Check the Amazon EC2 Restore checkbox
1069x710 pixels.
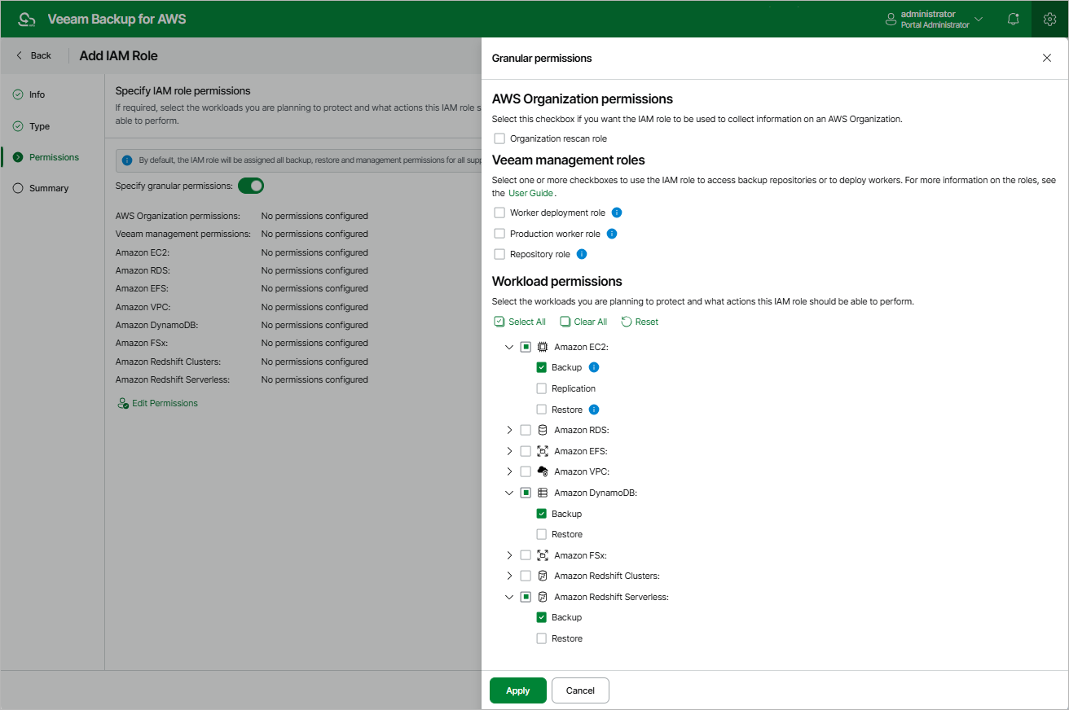(x=542, y=410)
